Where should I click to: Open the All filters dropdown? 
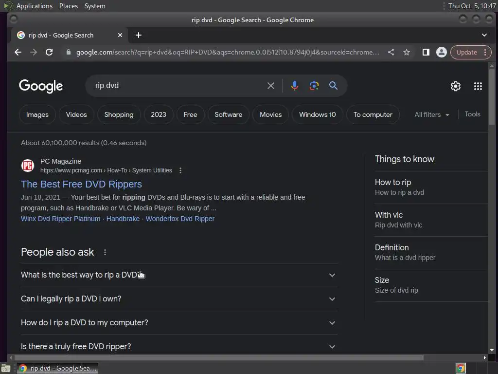click(432, 114)
